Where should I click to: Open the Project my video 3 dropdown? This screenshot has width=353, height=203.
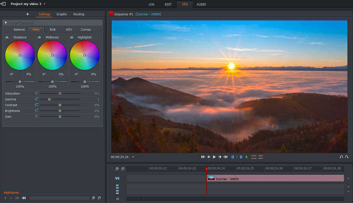point(44,4)
